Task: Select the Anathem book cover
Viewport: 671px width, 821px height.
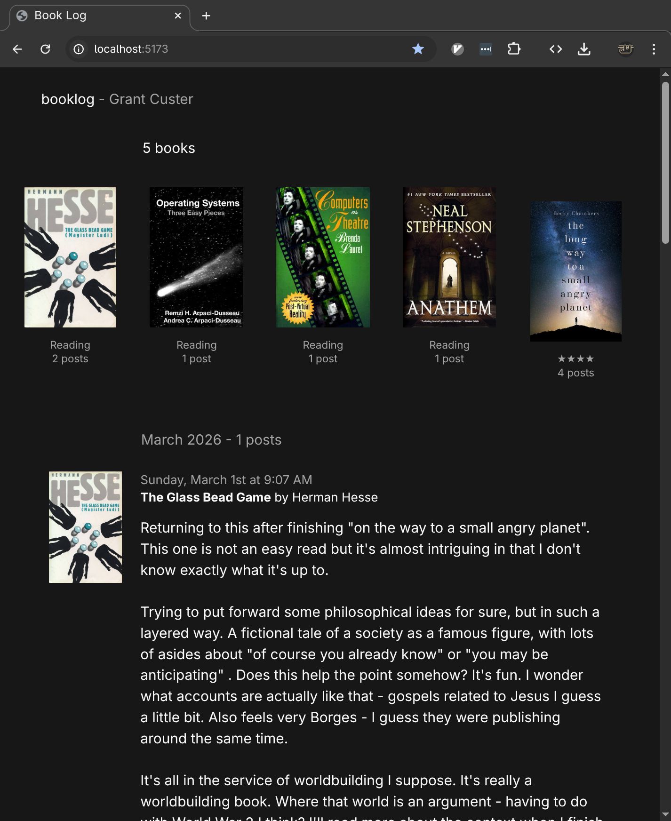Action: point(449,257)
